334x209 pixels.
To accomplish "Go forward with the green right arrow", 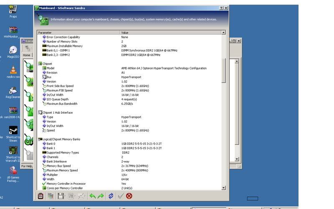I will tap(101, 196).
